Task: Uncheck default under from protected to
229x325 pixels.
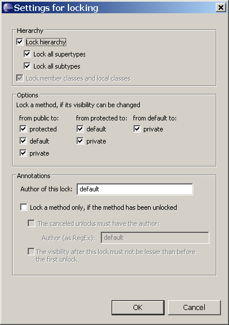Action: (x=80, y=129)
